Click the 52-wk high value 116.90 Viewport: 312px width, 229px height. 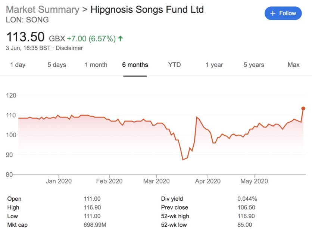click(246, 216)
